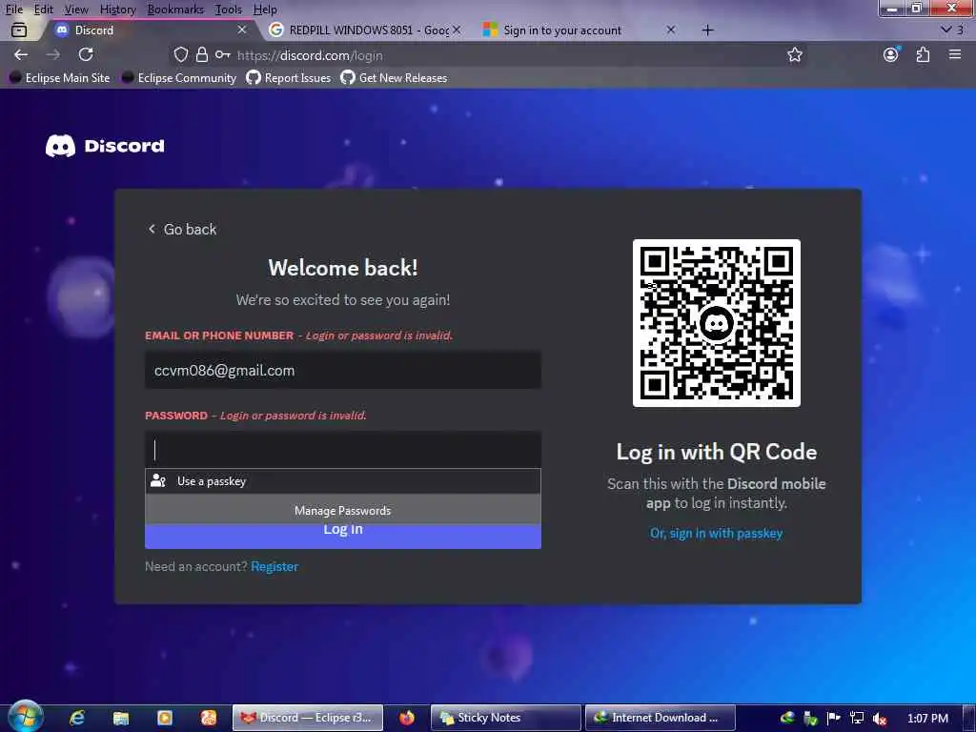Open the History menu

117,10
